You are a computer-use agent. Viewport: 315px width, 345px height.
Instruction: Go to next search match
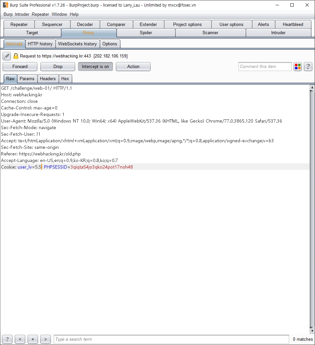[46, 339]
